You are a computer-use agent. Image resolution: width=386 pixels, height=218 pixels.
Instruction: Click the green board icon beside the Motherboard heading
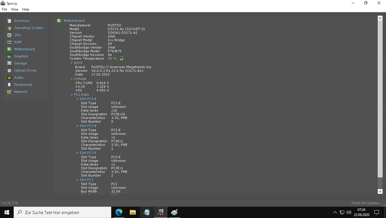click(59, 21)
